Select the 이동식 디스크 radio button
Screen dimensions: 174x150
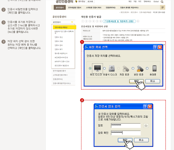[104, 68]
